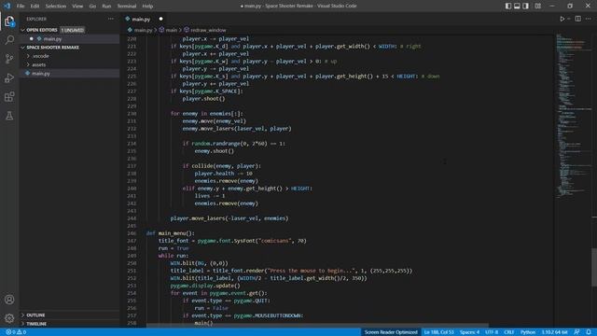Open the File menu
The image size is (597, 336).
click(x=21, y=7)
